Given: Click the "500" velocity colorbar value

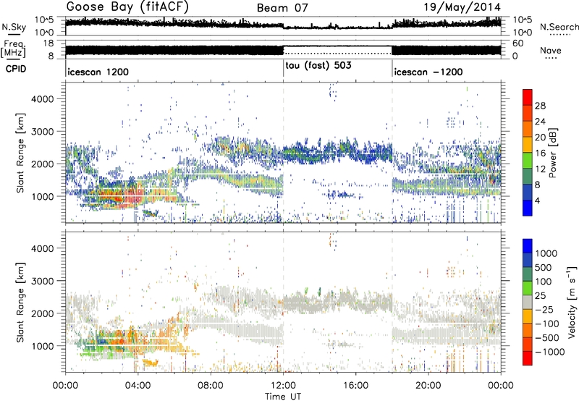Looking at the screenshot, I should [544, 268].
